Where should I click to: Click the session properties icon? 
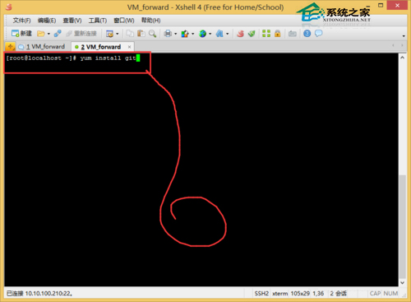point(109,34)
